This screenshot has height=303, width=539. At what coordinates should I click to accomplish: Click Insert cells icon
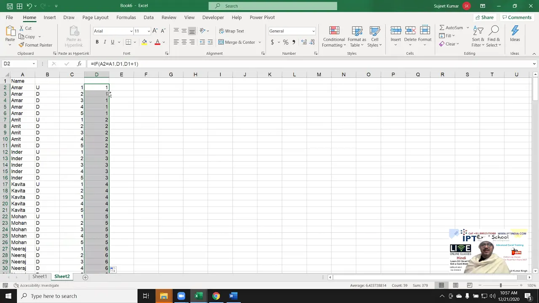pos(396,30)
